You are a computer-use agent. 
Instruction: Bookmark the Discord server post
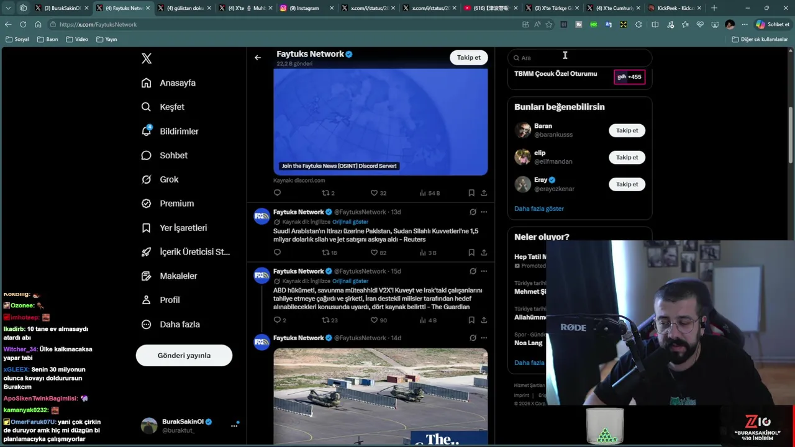pos(471,193)
